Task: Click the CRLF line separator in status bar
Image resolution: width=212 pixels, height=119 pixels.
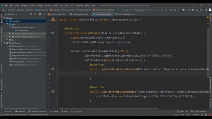Action: (x=182, y=115)
